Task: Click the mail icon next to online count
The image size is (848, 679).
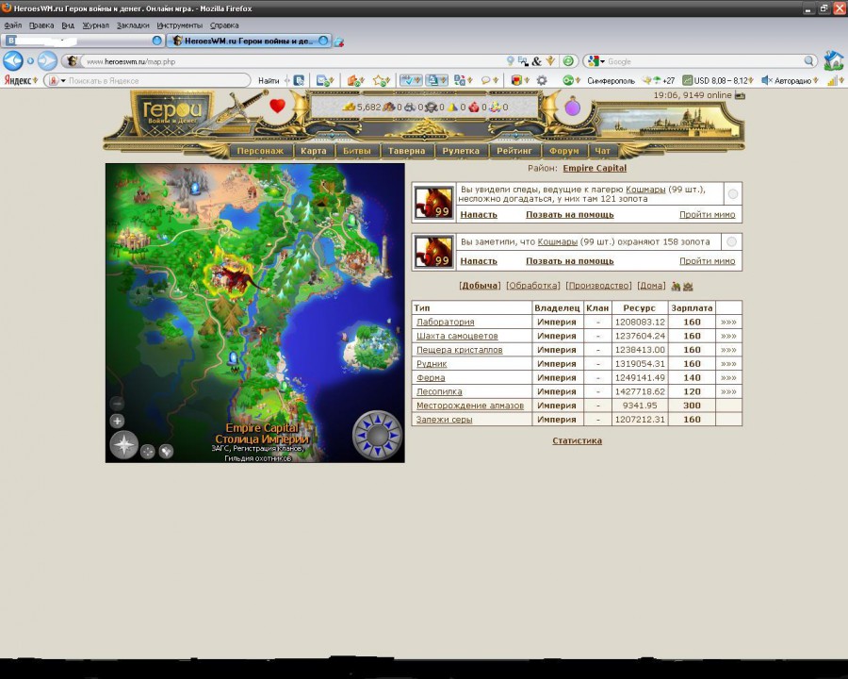Action: pos(740,95)
